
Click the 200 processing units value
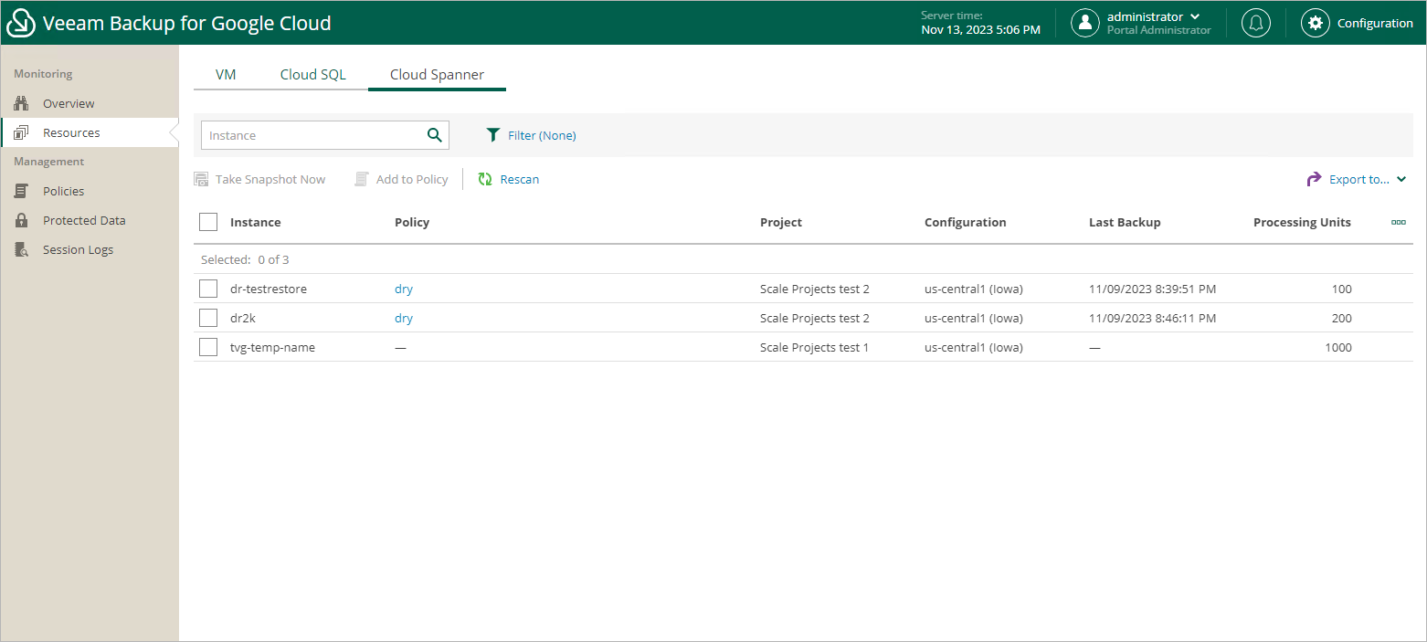pos(1341,318)
